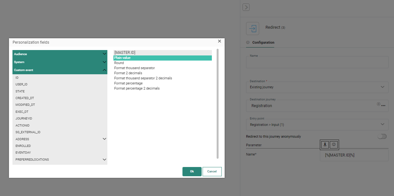The width and height of the screenshot is (394, 196).
Task: Click the emoji smiley icon
Action: (x=334, y=145)
